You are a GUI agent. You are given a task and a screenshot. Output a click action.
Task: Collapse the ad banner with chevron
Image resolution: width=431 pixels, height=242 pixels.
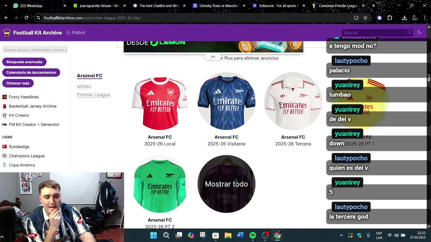[213, 57]
